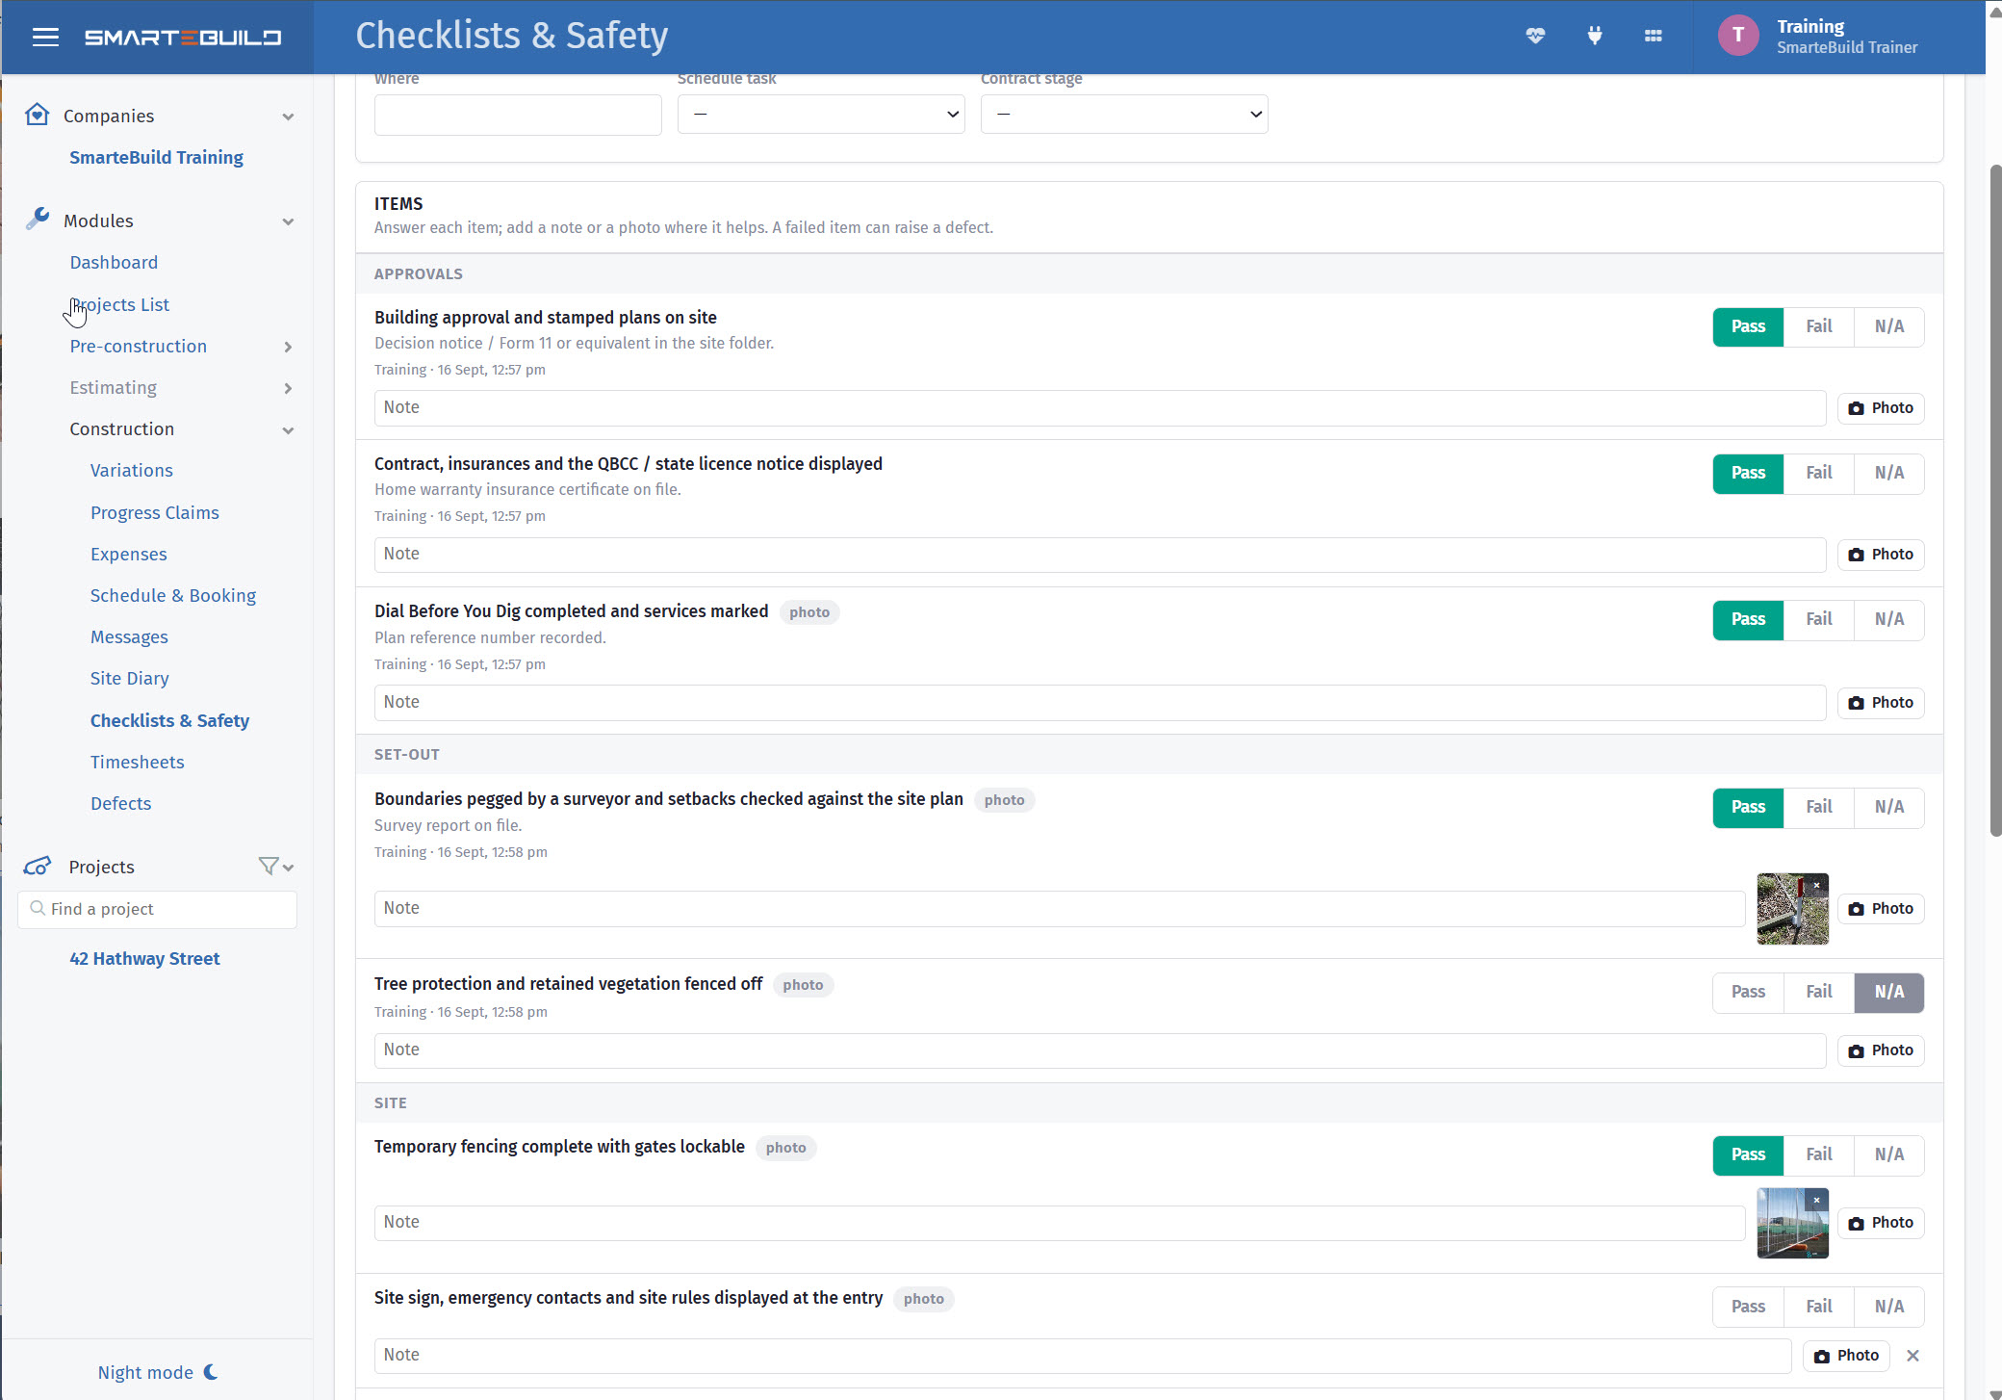The height and width of the screenshot is (1400, 2002).
Task: Open the Projects filter funnel icon
Action: pyautogui.click(x=269, y=867)
